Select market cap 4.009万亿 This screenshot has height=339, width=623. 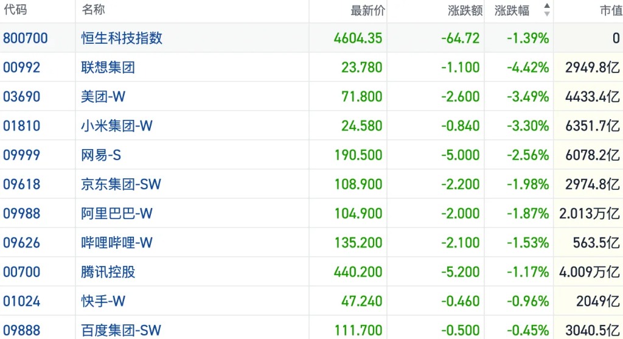pos(590,272)
